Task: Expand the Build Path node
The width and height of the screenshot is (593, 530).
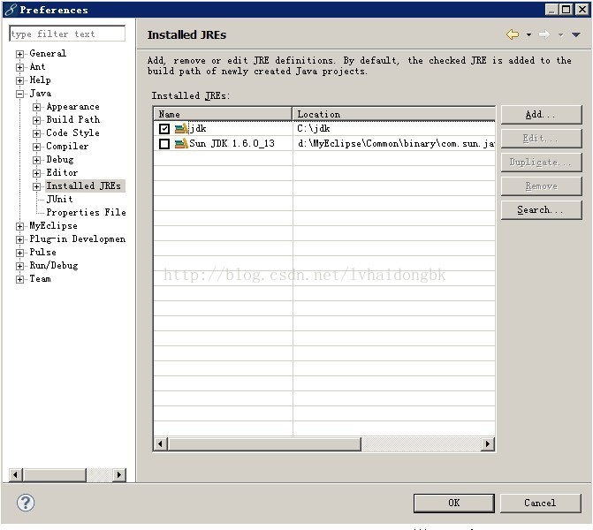Action: 36,120
